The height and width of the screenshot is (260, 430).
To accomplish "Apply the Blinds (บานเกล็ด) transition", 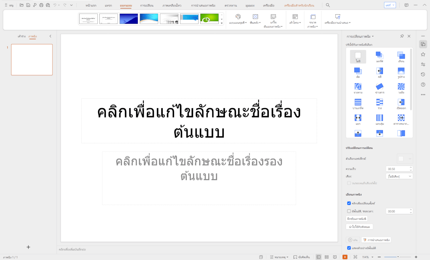I will coord(358,104).
